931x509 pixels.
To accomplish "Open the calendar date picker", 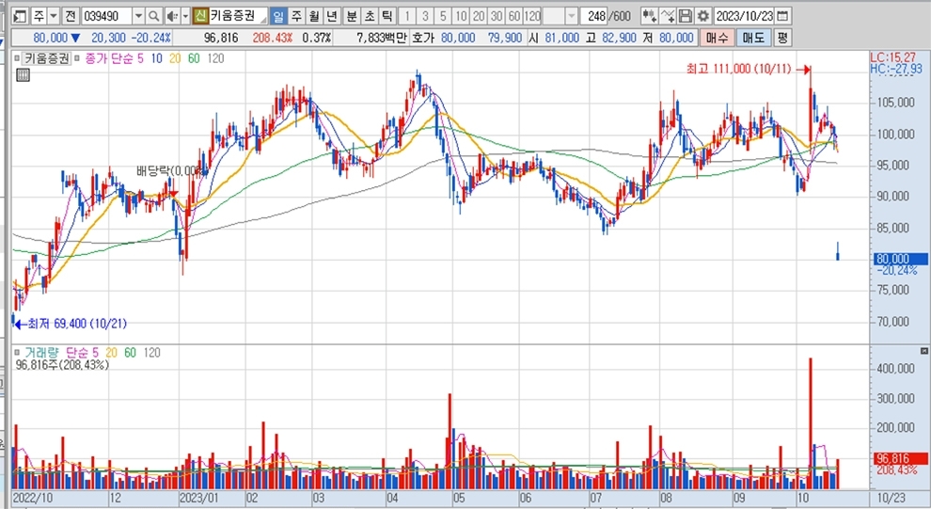I will (783, 16).
